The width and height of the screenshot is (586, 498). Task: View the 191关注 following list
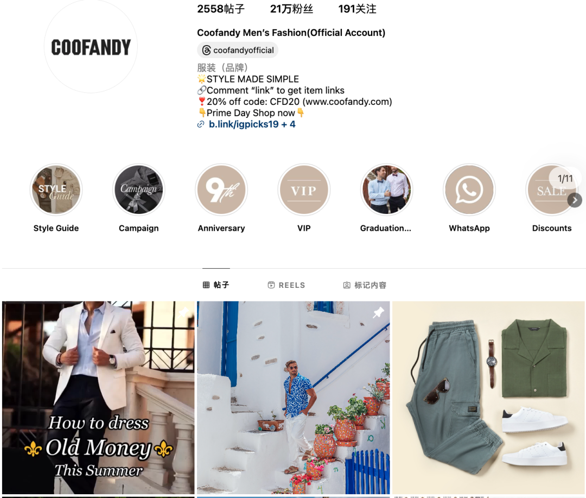(x=357, y=9)
